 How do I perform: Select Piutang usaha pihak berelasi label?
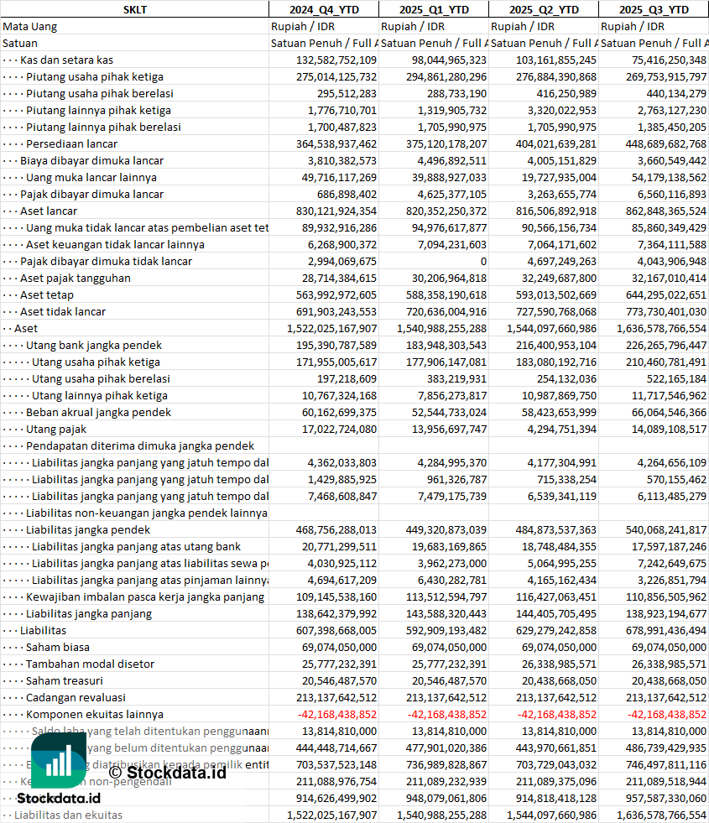click(100, 93)
